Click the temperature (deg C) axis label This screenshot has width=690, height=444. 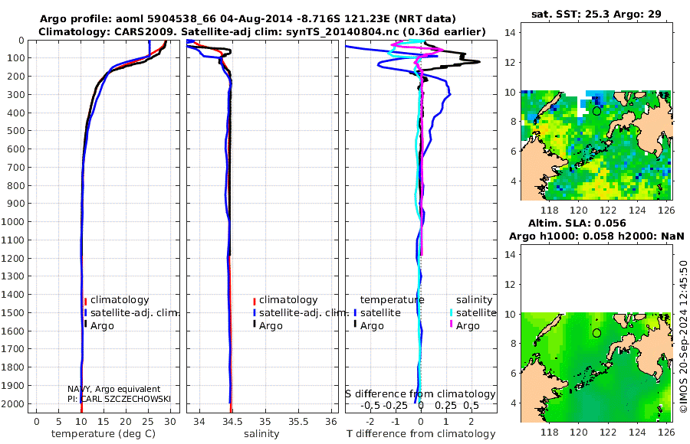[103, 434]
